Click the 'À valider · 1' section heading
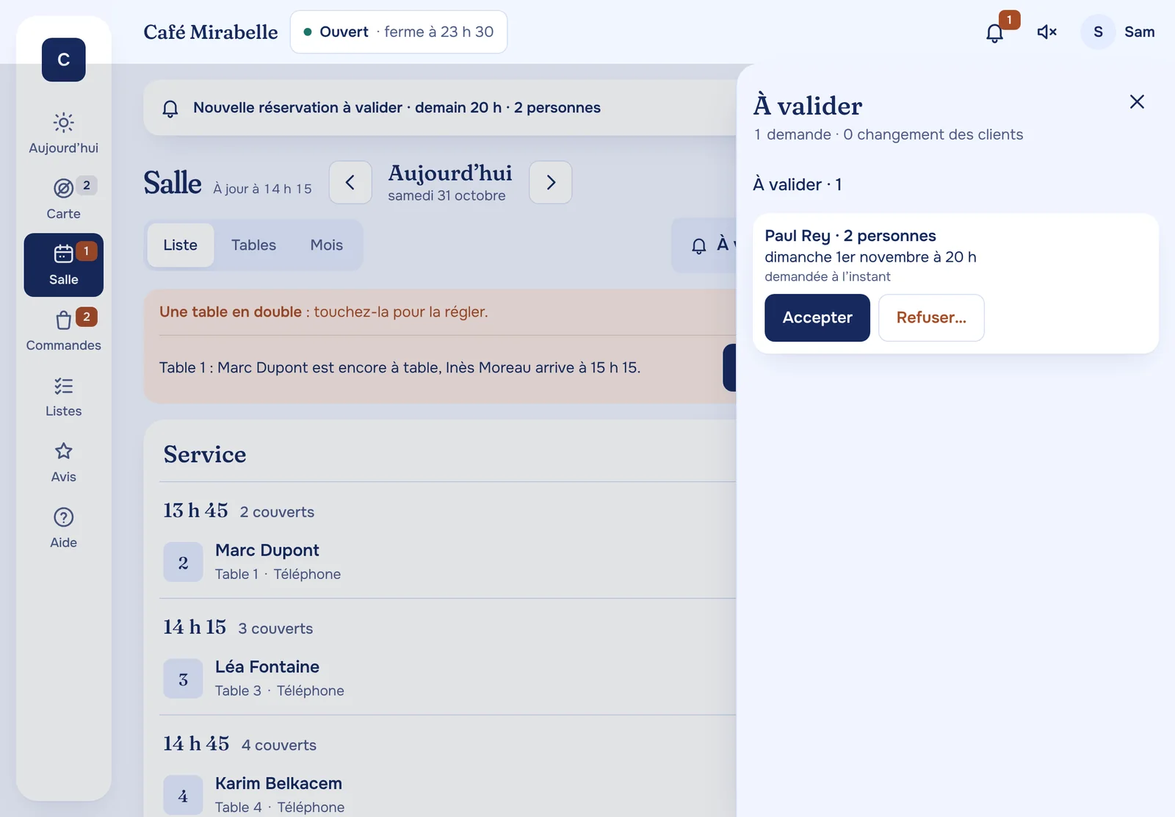 [798, 184]
